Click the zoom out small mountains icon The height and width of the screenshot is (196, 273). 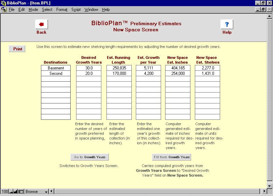coord(11,192)
